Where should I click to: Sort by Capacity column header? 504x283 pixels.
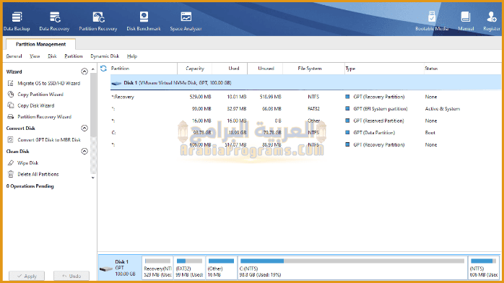pyautogui.click(x=195, y=69)
